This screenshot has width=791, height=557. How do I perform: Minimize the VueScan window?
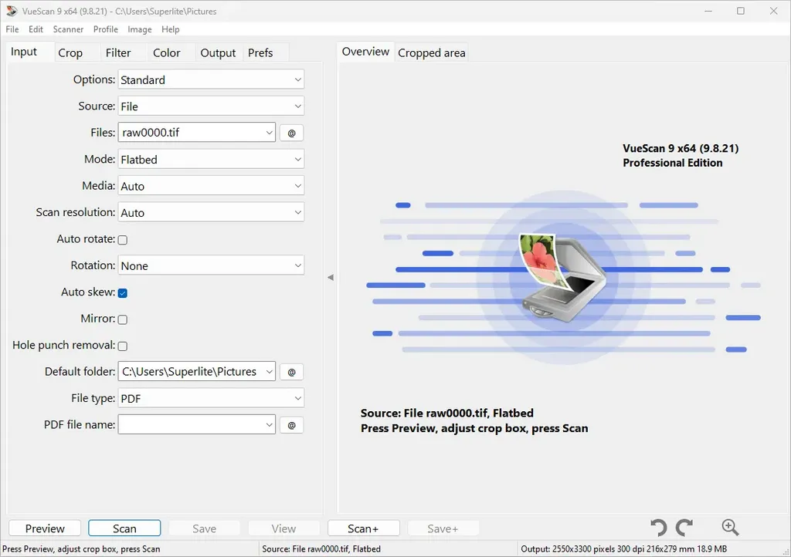pyautogui.click(x=708, y=11)
